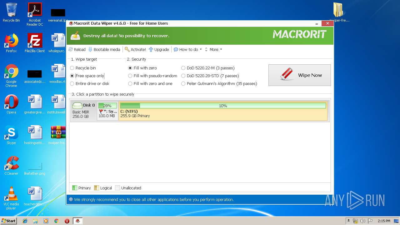Select Free space only option
The width and height of the screenshot is (400, 225).
(87, 76)
